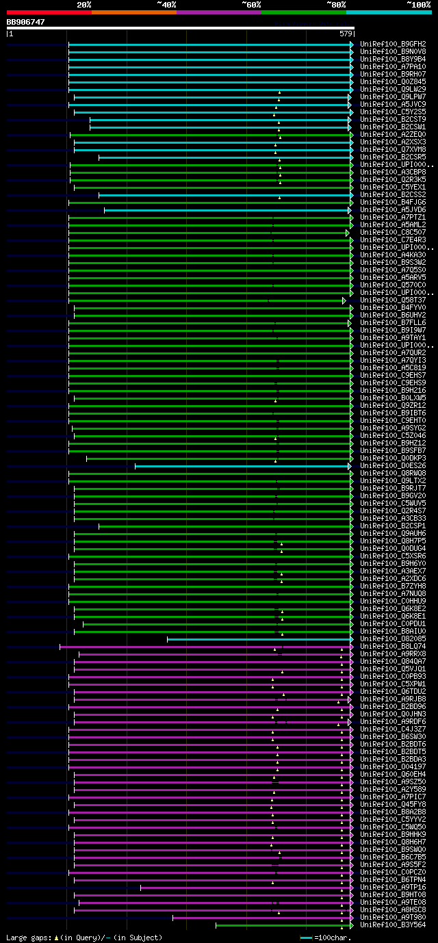The image size is (438, 943).
Task: Click the cyan alignment bar for UniRef100_D0ES26
Action: (x=244, y=466)
